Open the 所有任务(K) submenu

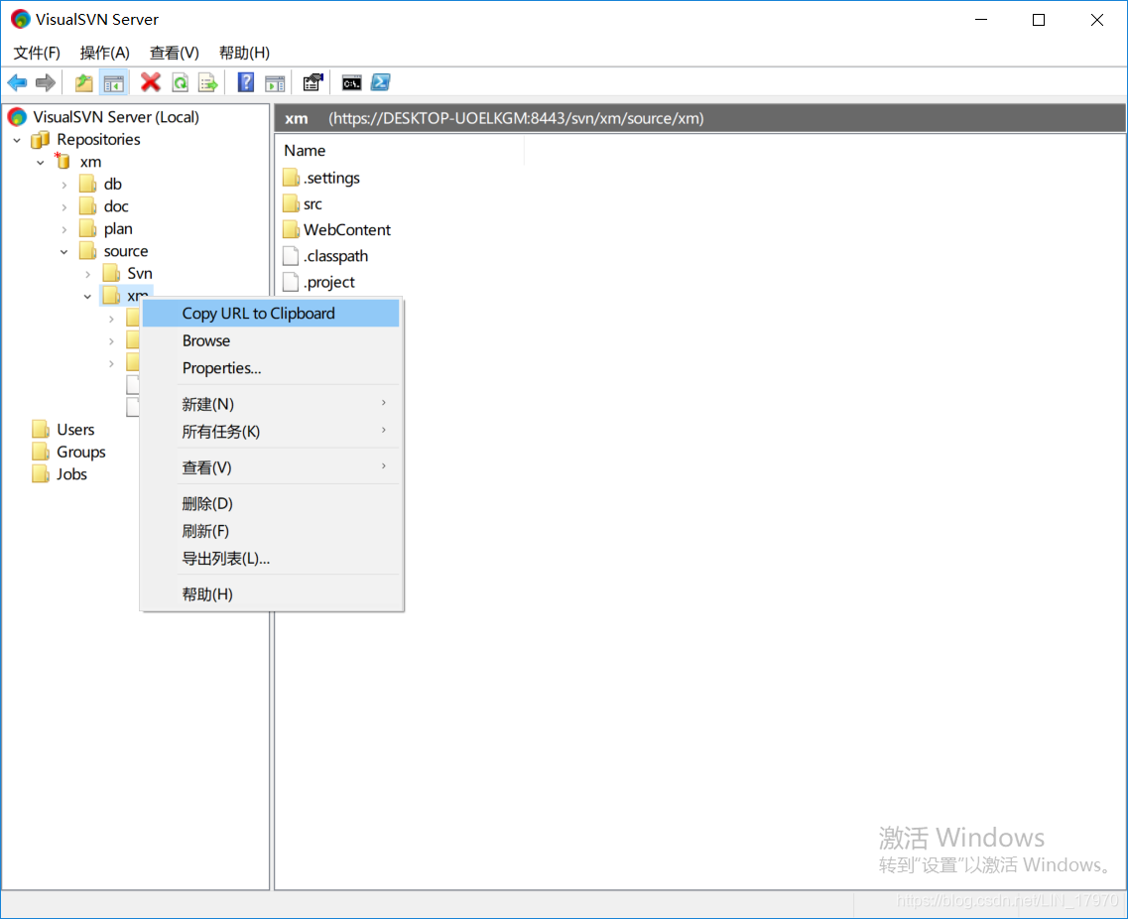click(x=271, y=431)
